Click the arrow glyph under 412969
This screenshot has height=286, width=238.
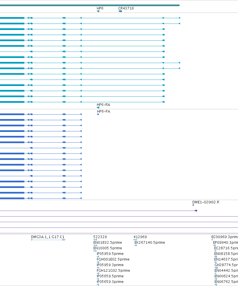(135, 240)
